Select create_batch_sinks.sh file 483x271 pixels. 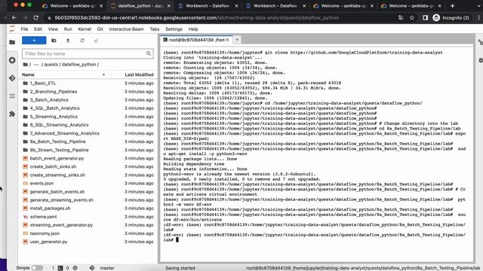(53, 166)
